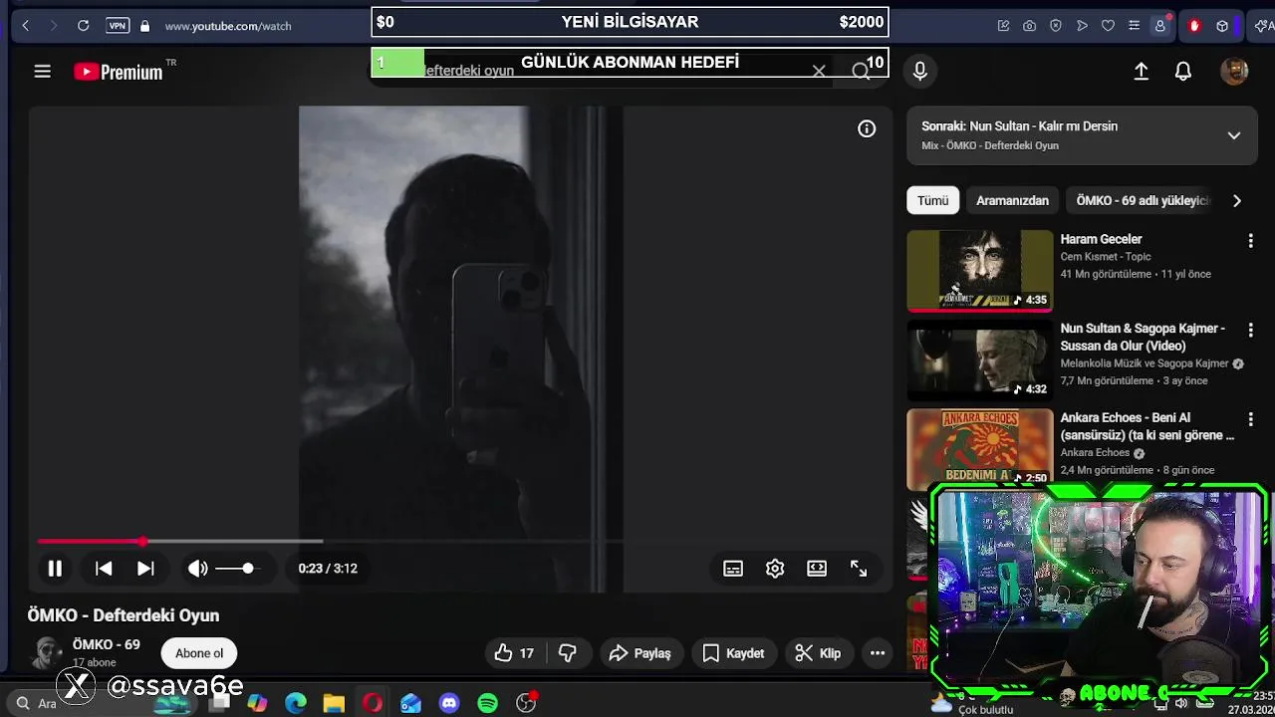The height and width of the screenshot is (717, 1275).
Task: Open the Haram Geceler video title
Action: point(1101,239)
